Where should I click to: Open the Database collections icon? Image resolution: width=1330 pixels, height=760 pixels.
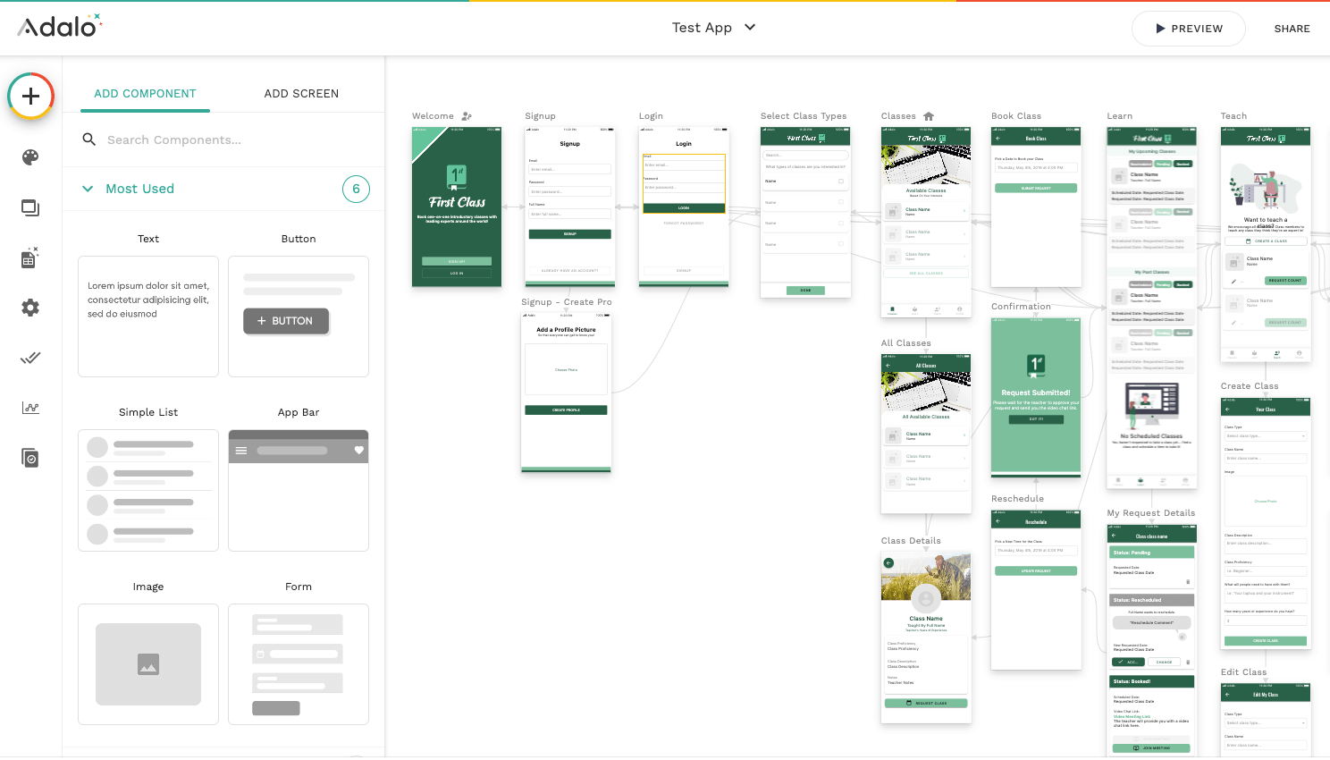31,257
